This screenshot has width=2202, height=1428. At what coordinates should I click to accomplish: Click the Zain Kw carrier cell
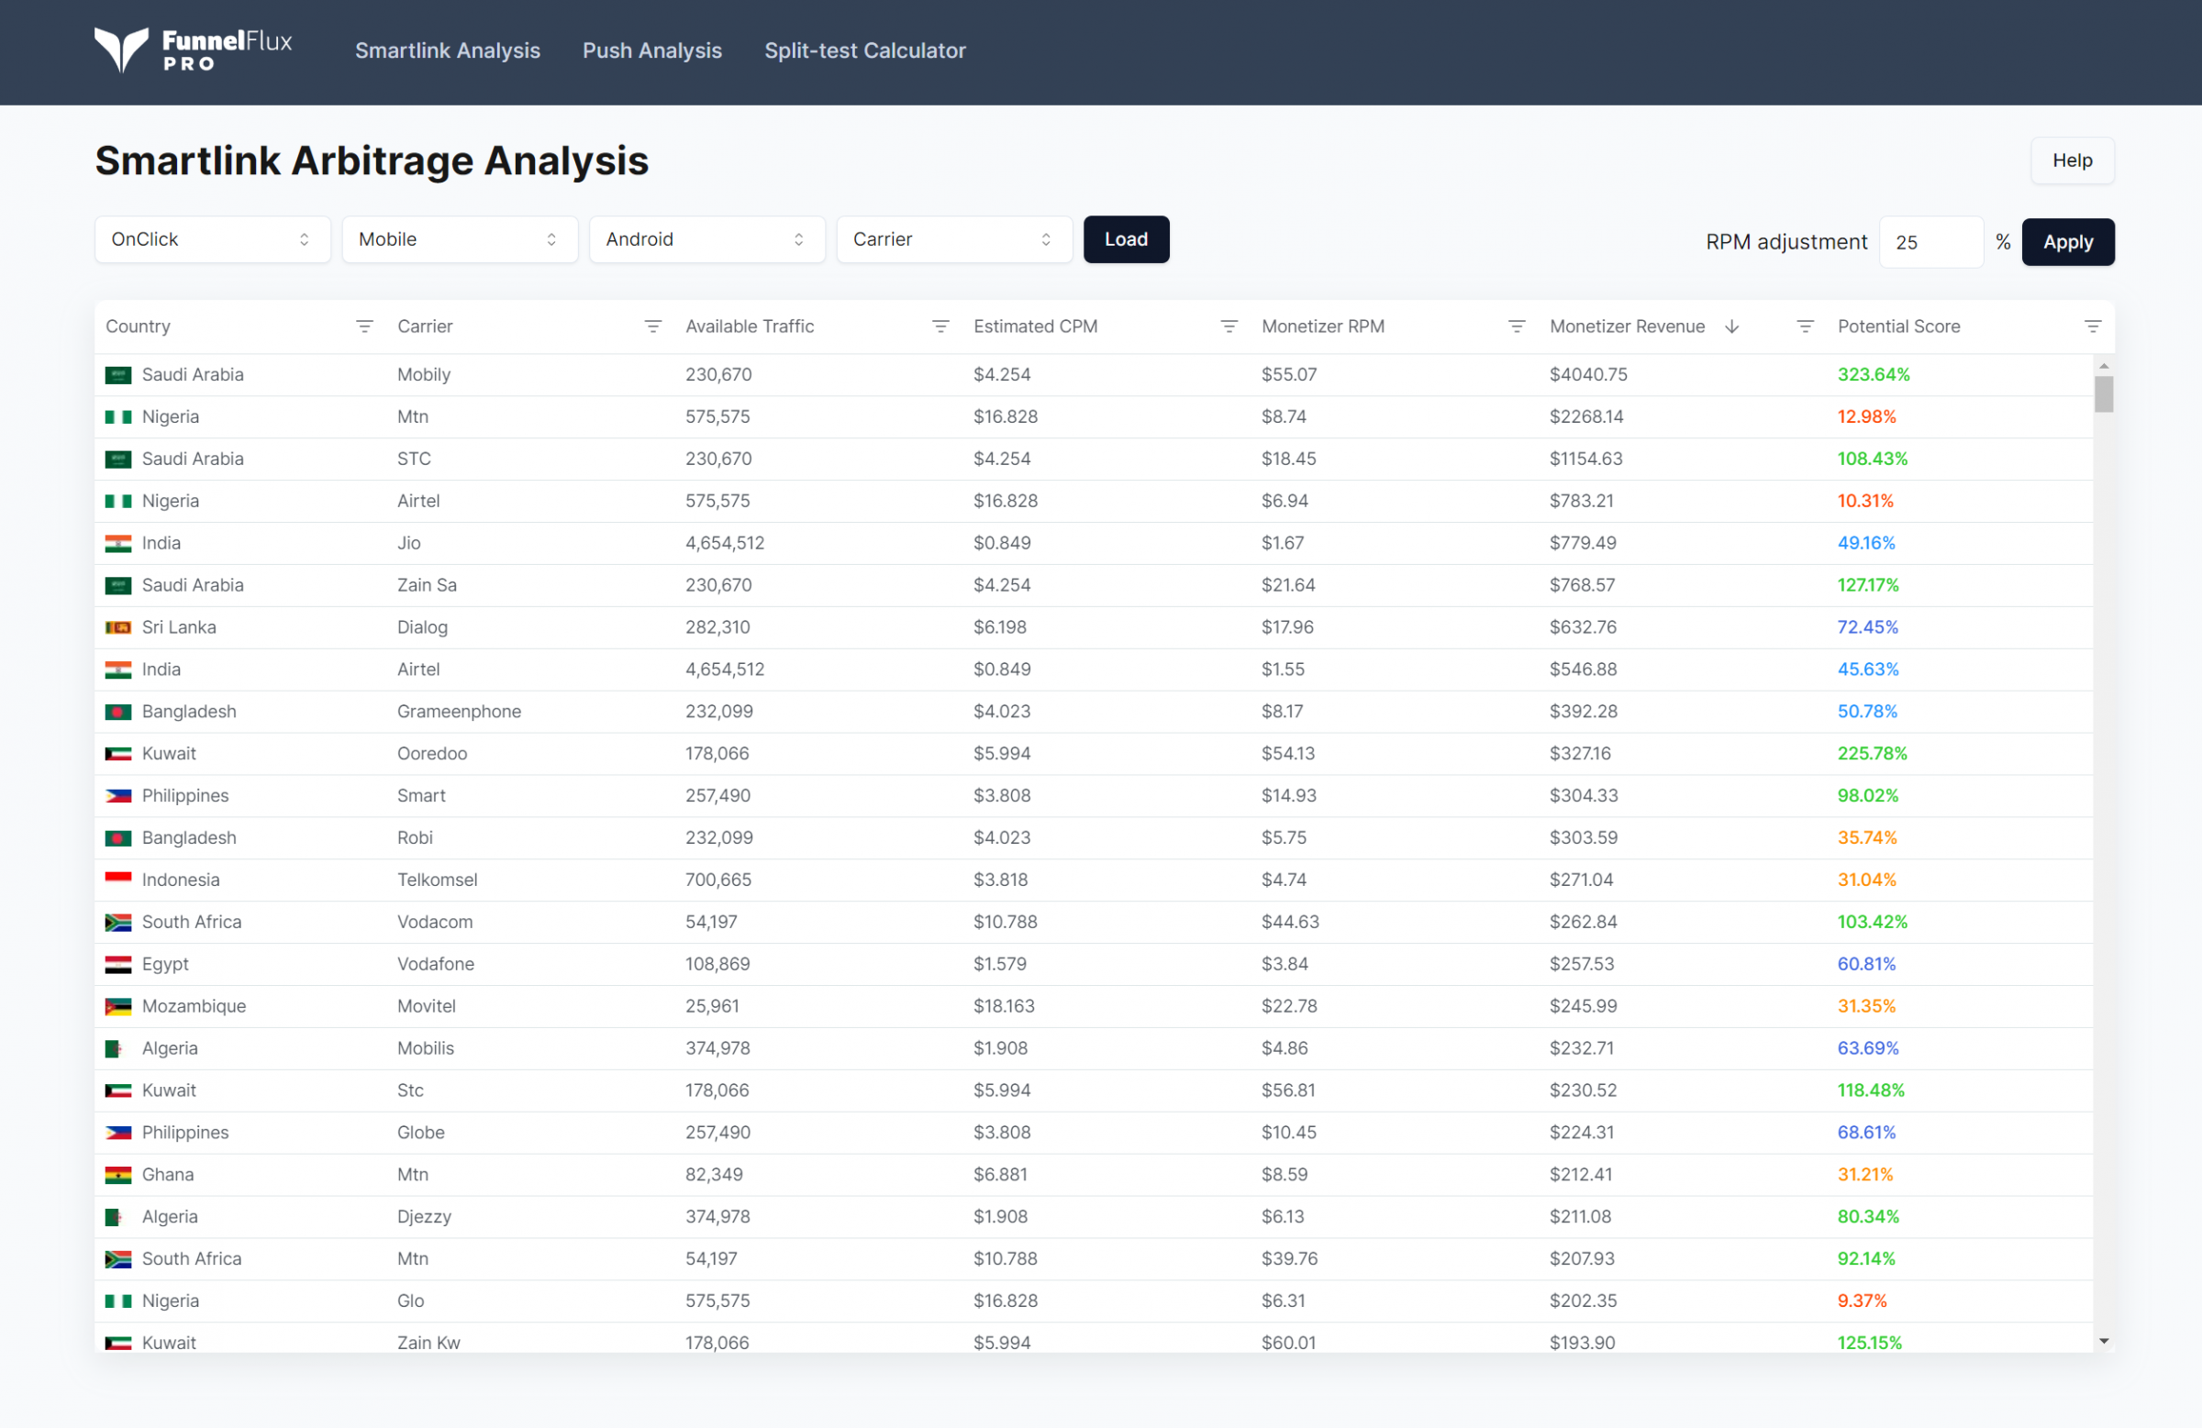pos(428,1343)
